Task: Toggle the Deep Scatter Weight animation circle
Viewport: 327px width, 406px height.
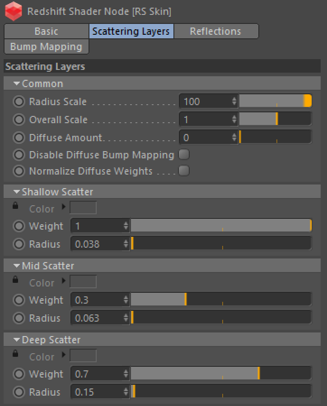Action: pos(19,374)
